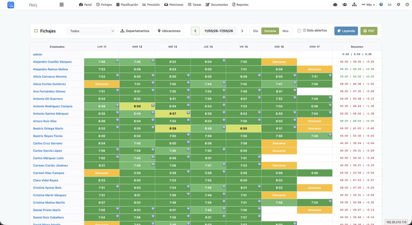Image resolution: width=412 pixels, height=225 pixels.
Task: Click the date range 11/05/26-17/05/26 field
Action: [x=219, y=31]
